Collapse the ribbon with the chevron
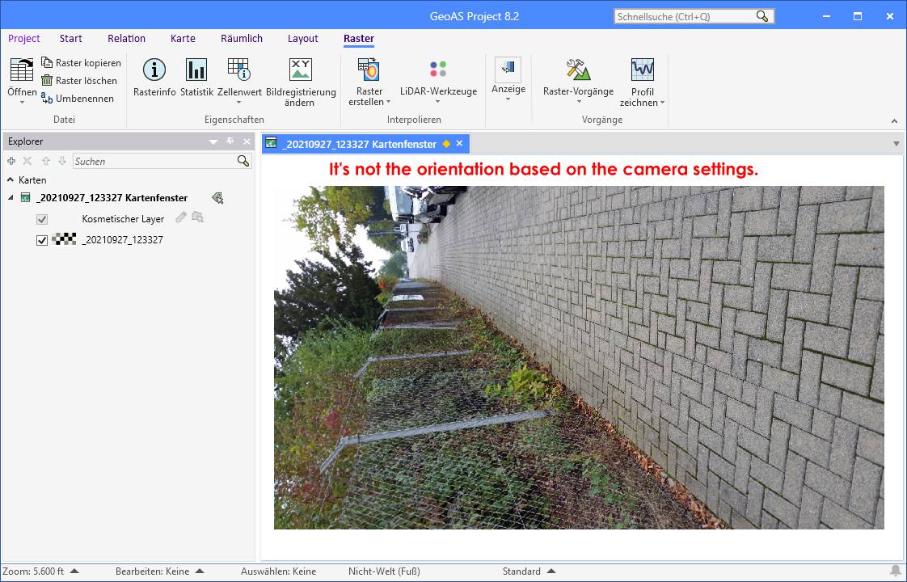This screenshot has width=907, height=582. [x=894, y=121]
